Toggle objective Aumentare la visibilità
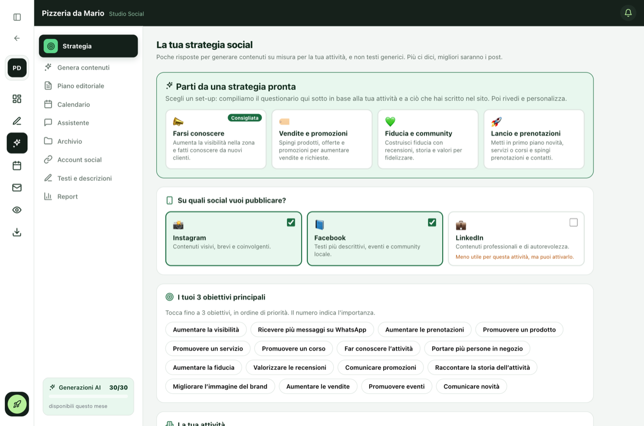Image resolution: width=644 pixels, height=426 pixels. (x=206, y=329)
